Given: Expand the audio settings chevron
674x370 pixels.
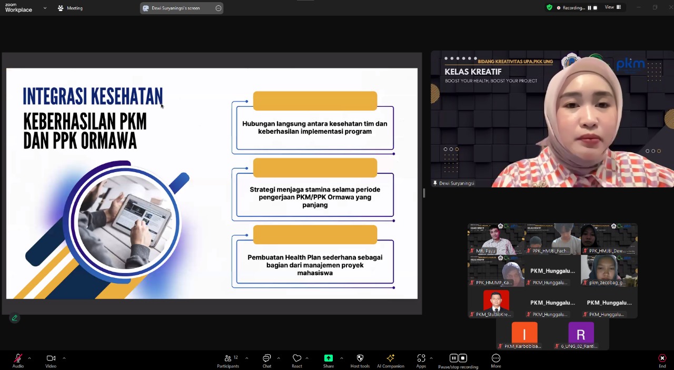Looking at the screenshot, I should (x=29, y=358).
